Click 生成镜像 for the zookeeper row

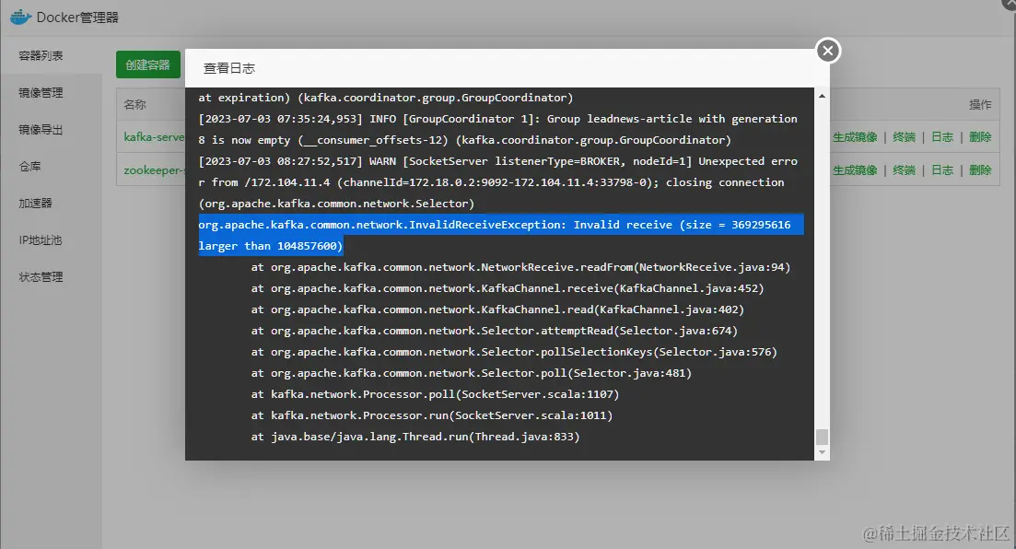click(855, 170)
